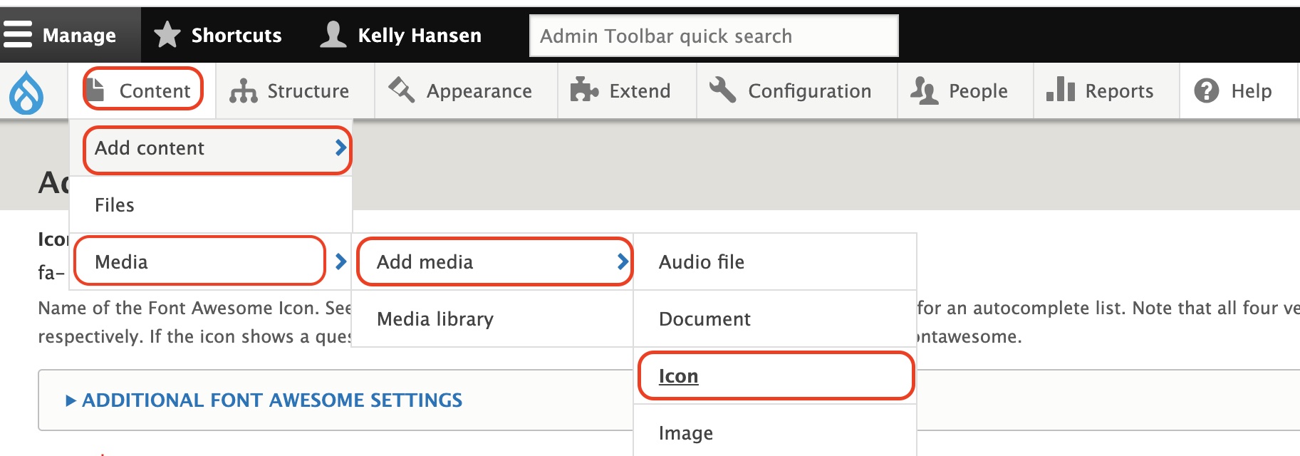Open Media library menu item
The height and width of the screenshot is (456, 1300).
click(x=435, y=319)
